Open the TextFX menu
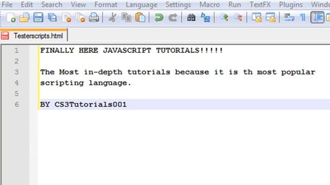Viewport: 330px width, 185px height. [260, 5]
